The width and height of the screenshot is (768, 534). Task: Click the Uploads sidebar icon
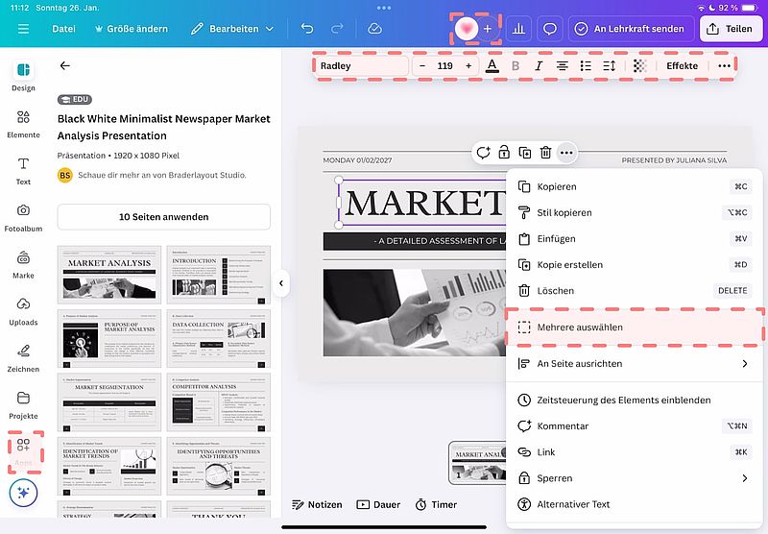click(x=23, y=309)
